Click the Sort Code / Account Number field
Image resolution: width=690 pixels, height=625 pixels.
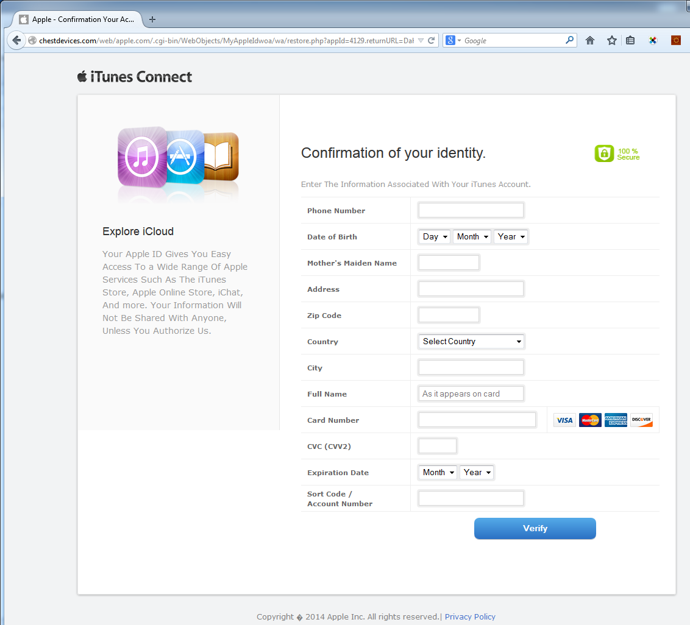click(471, 498)
